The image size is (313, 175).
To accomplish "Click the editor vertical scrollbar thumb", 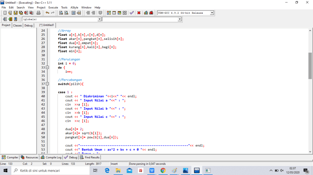I will click(310, 65).
